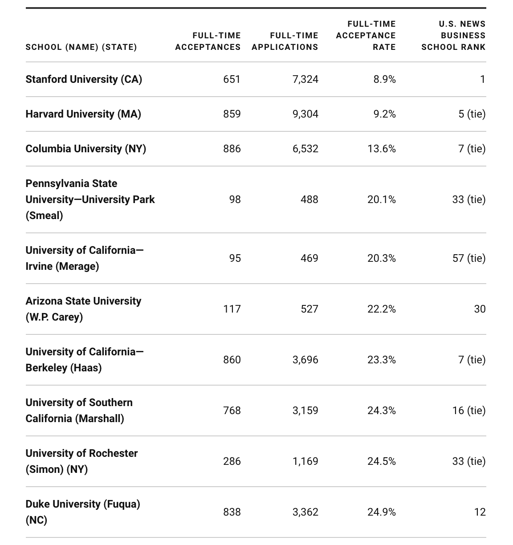Click Arizona State University (W.P. Carey)
This screenshot has height=545, width=513.
coord(83,309)
